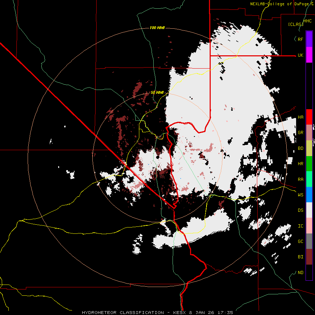Pick the yellow BD big drops swatch
Image resolution: width=315 pixels, height=315 pixels.
click(309, 148)
